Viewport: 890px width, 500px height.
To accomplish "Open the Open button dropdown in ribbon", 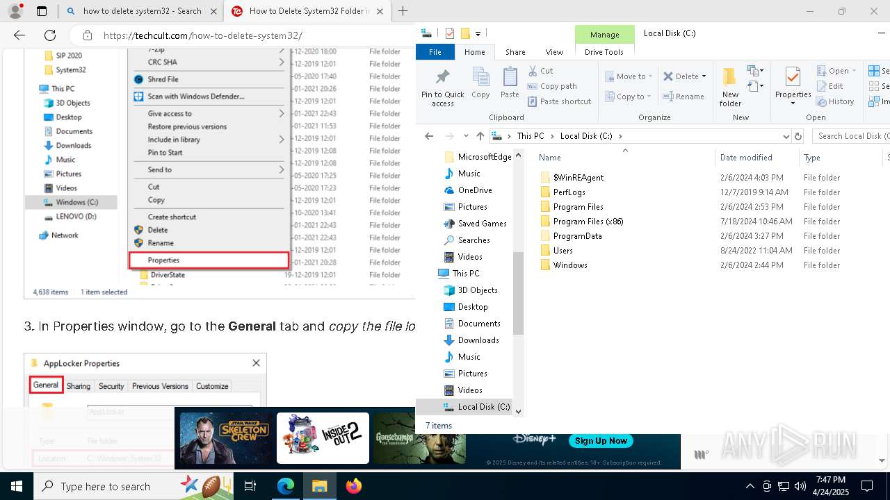I will click(855, 71).
